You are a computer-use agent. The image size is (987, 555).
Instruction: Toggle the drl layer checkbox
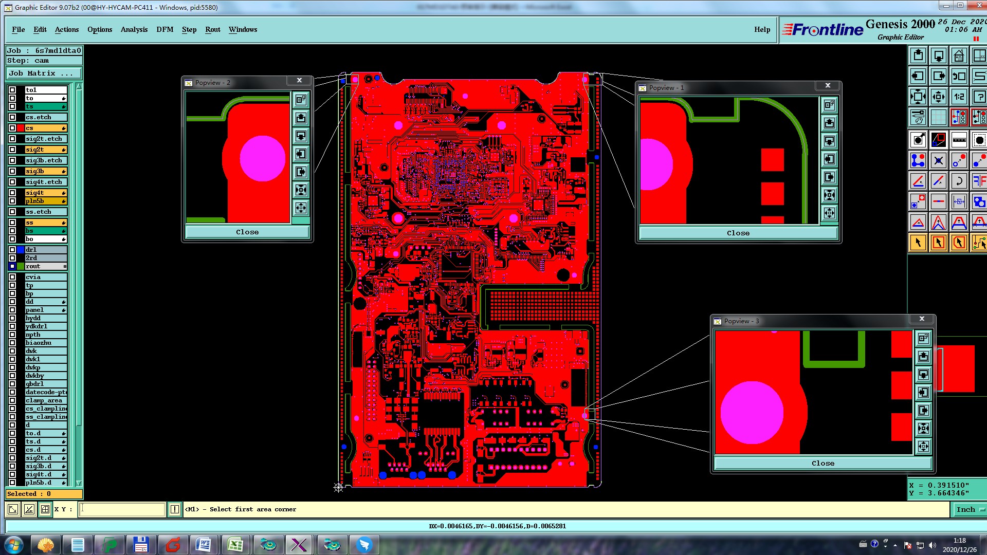[12, 250]
